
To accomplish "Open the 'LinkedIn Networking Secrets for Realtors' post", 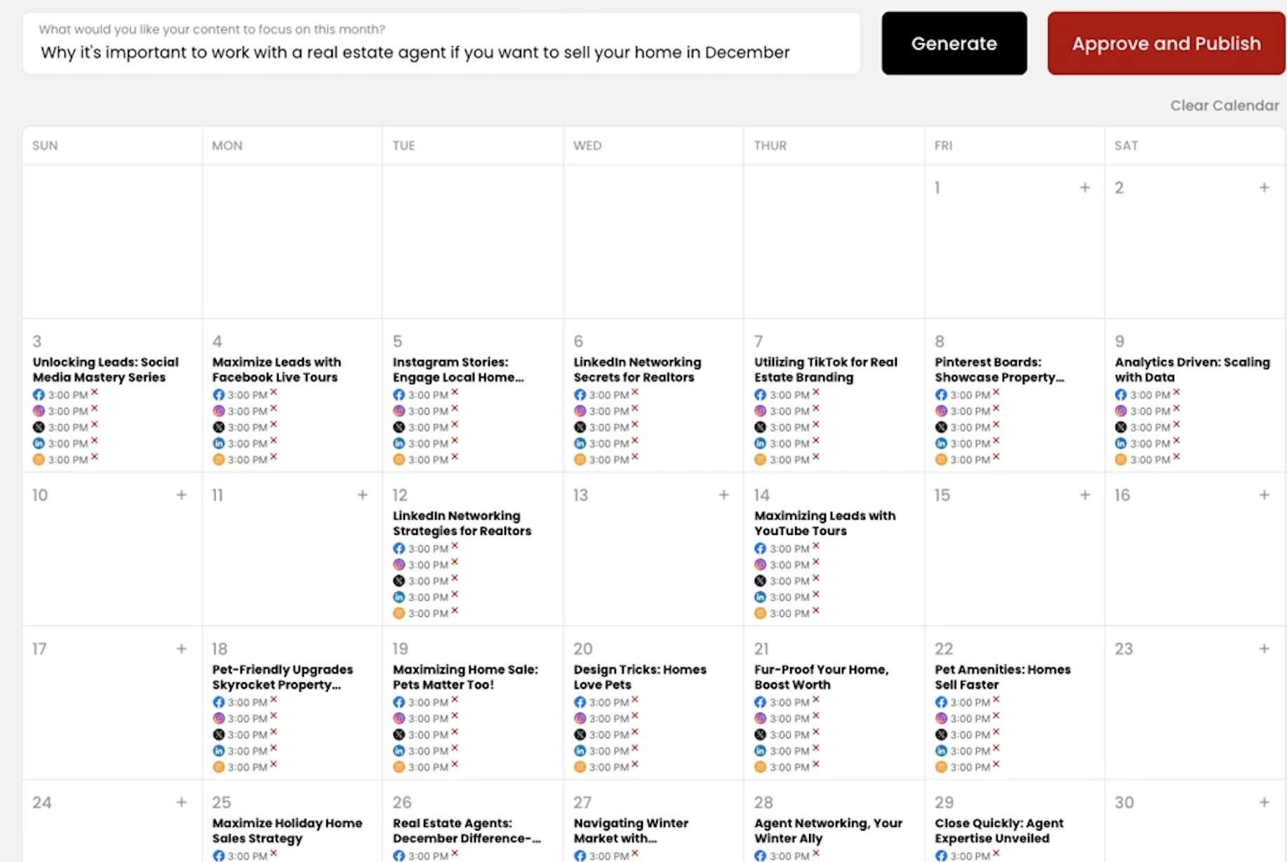I will tap(637, 370).
